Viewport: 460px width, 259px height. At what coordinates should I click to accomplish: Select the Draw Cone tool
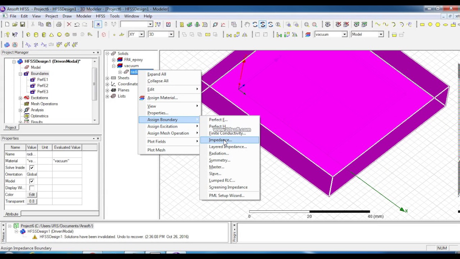[51, 35]
